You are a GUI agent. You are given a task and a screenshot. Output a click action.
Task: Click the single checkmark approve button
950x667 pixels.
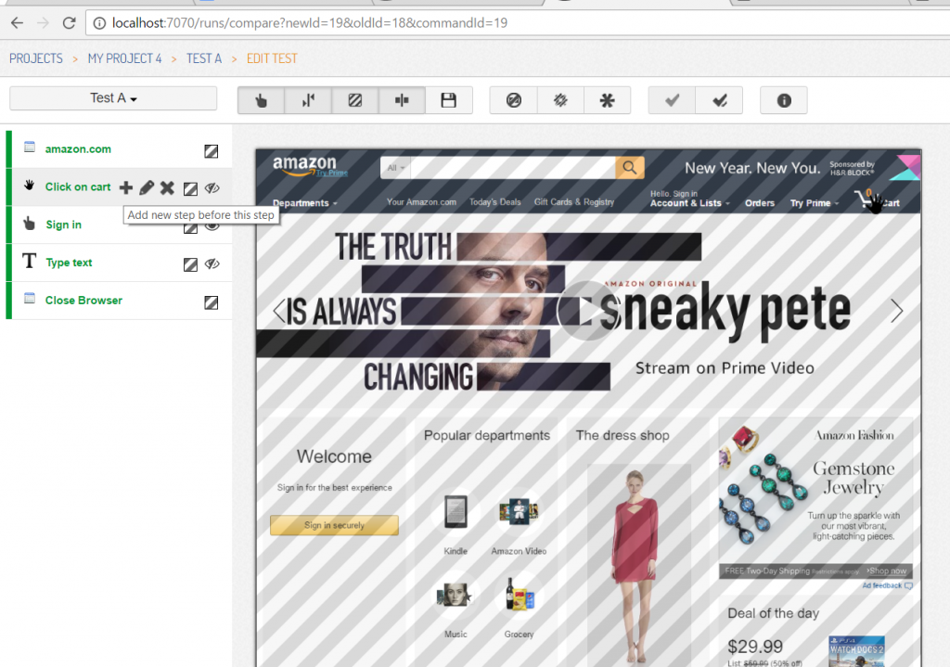click(672, 100)
